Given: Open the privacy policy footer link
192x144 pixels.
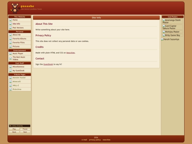Looking at the screenshot, I should click(x=95, y=140).
